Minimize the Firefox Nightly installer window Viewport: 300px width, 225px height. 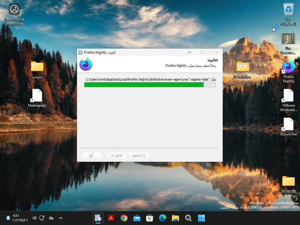pyautogui.click(x=189, y=52)
